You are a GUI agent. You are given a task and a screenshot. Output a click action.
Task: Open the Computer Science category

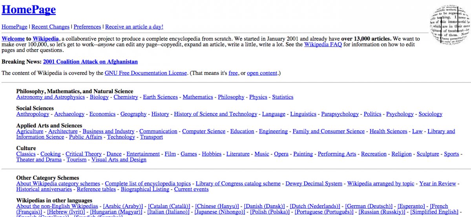(204, 131)
